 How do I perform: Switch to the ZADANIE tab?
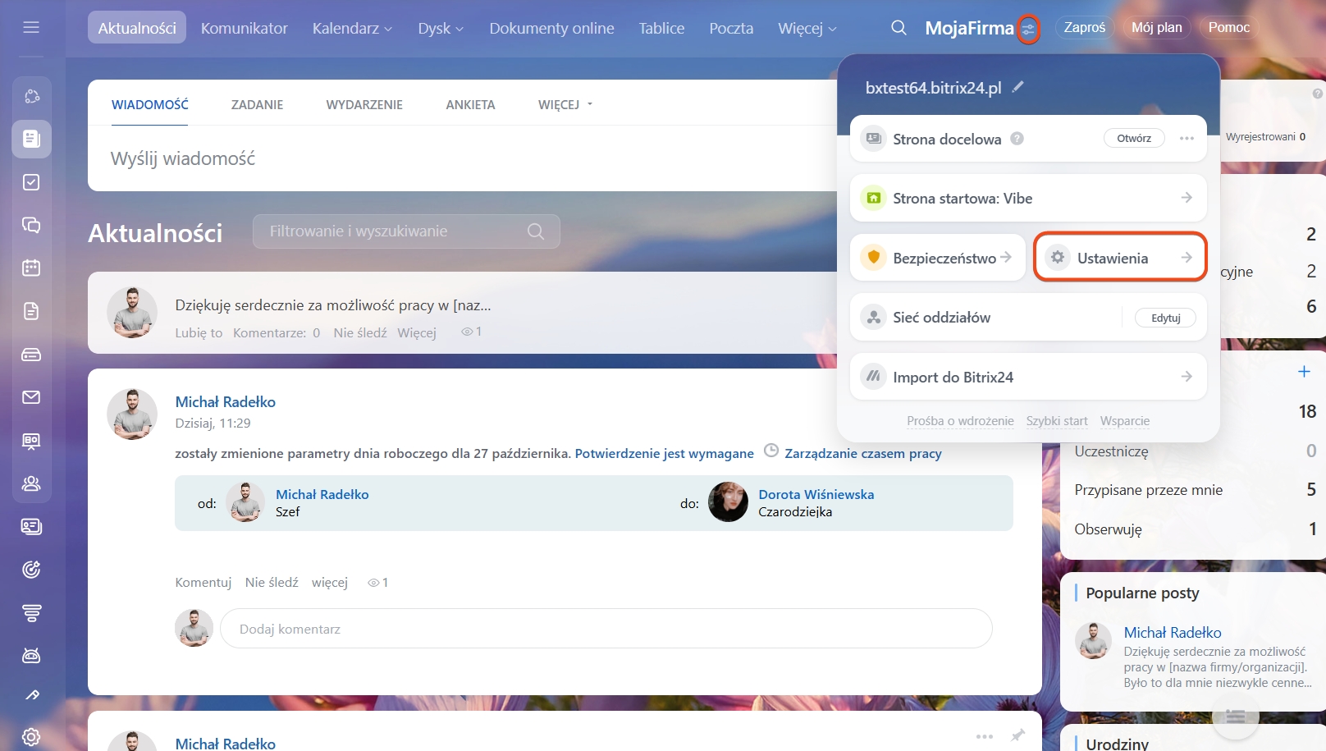[x=257, y=105]
